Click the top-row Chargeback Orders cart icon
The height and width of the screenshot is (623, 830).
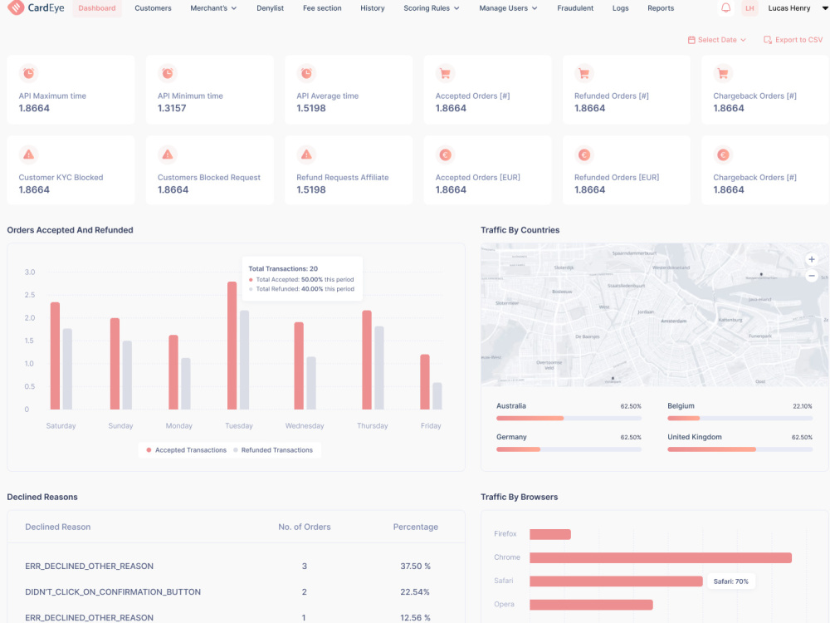(723, 73)
